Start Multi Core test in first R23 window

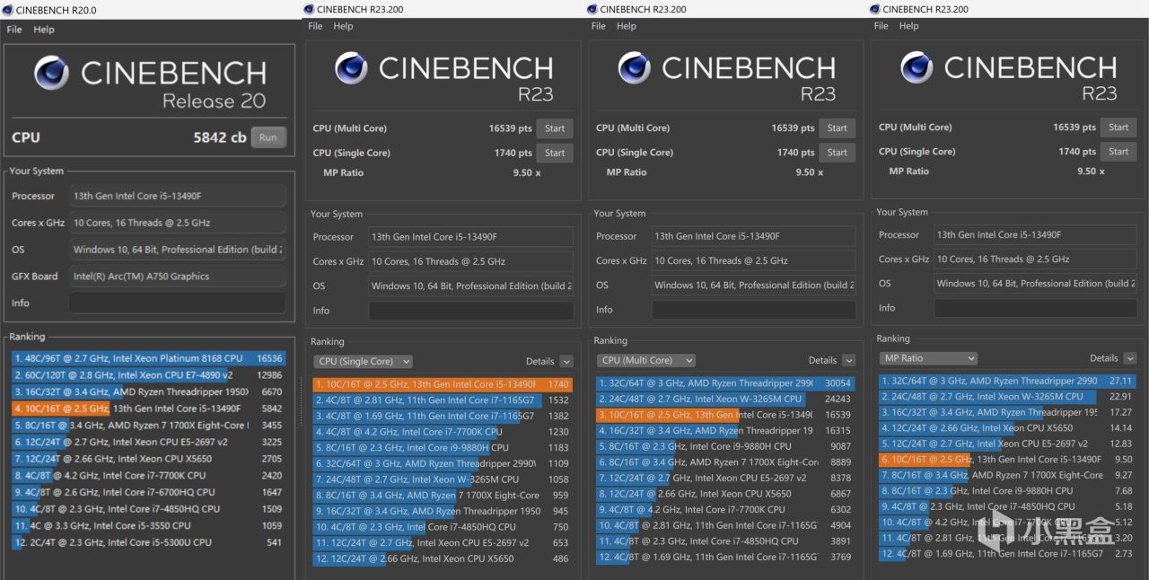pos(555,128)
